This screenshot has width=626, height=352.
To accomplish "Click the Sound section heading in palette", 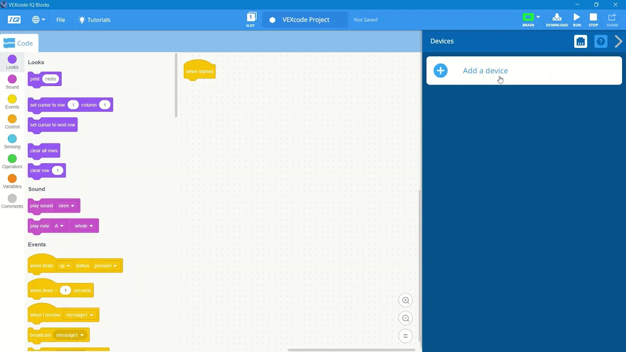I will [x=37, y=189].
